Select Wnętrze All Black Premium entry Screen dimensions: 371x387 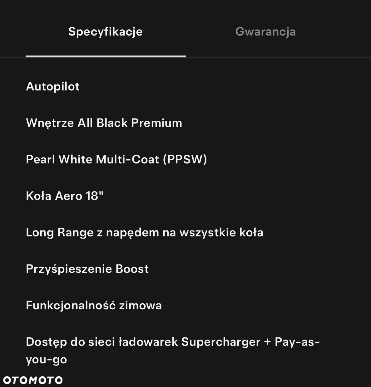104,123
